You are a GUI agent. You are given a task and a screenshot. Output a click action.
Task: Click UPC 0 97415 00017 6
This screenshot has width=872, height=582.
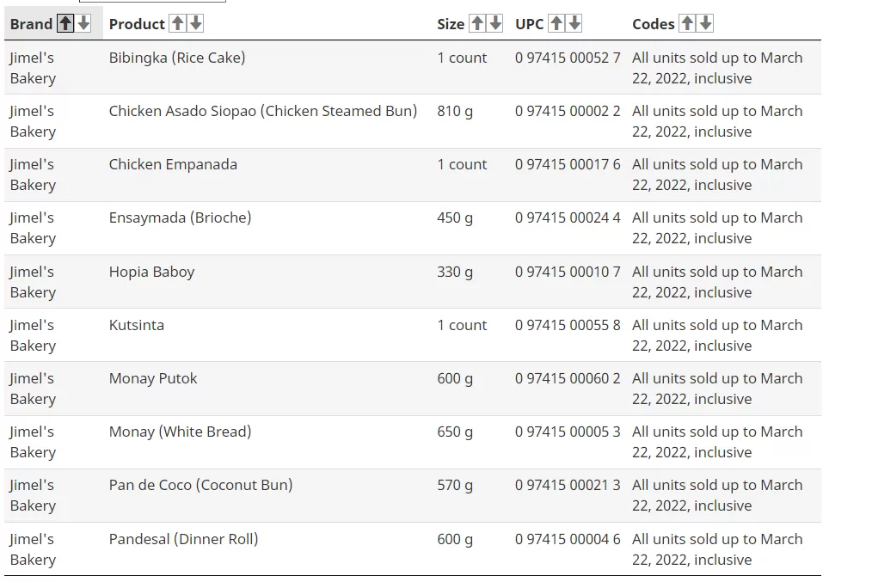tap(568, 164)
